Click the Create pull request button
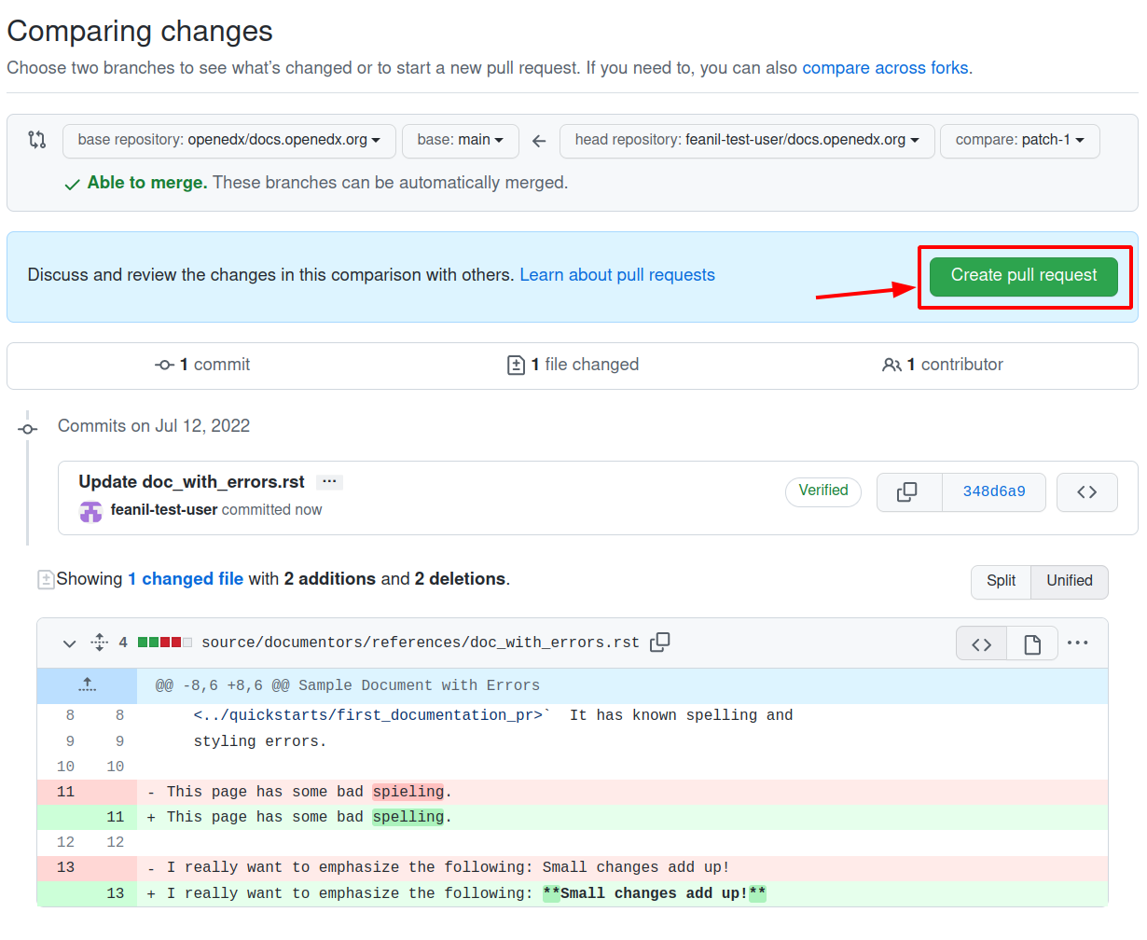 point(1024,276)
